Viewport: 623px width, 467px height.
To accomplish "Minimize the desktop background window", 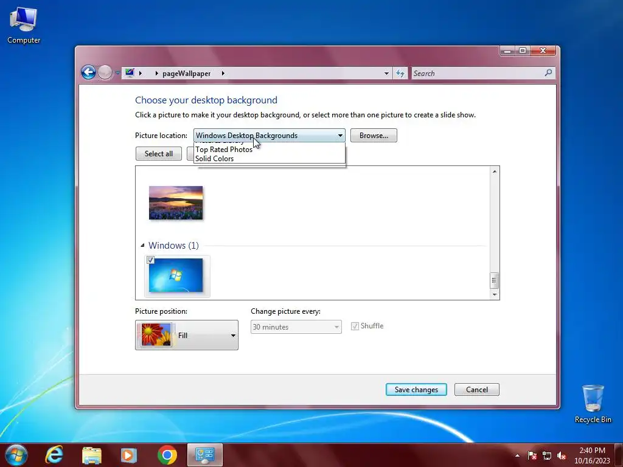I will [507, 50].
